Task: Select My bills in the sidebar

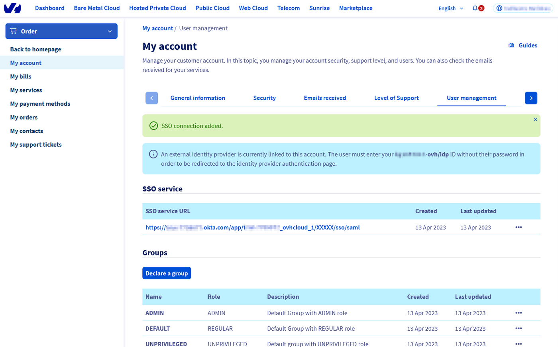Action: pos(20,76)
